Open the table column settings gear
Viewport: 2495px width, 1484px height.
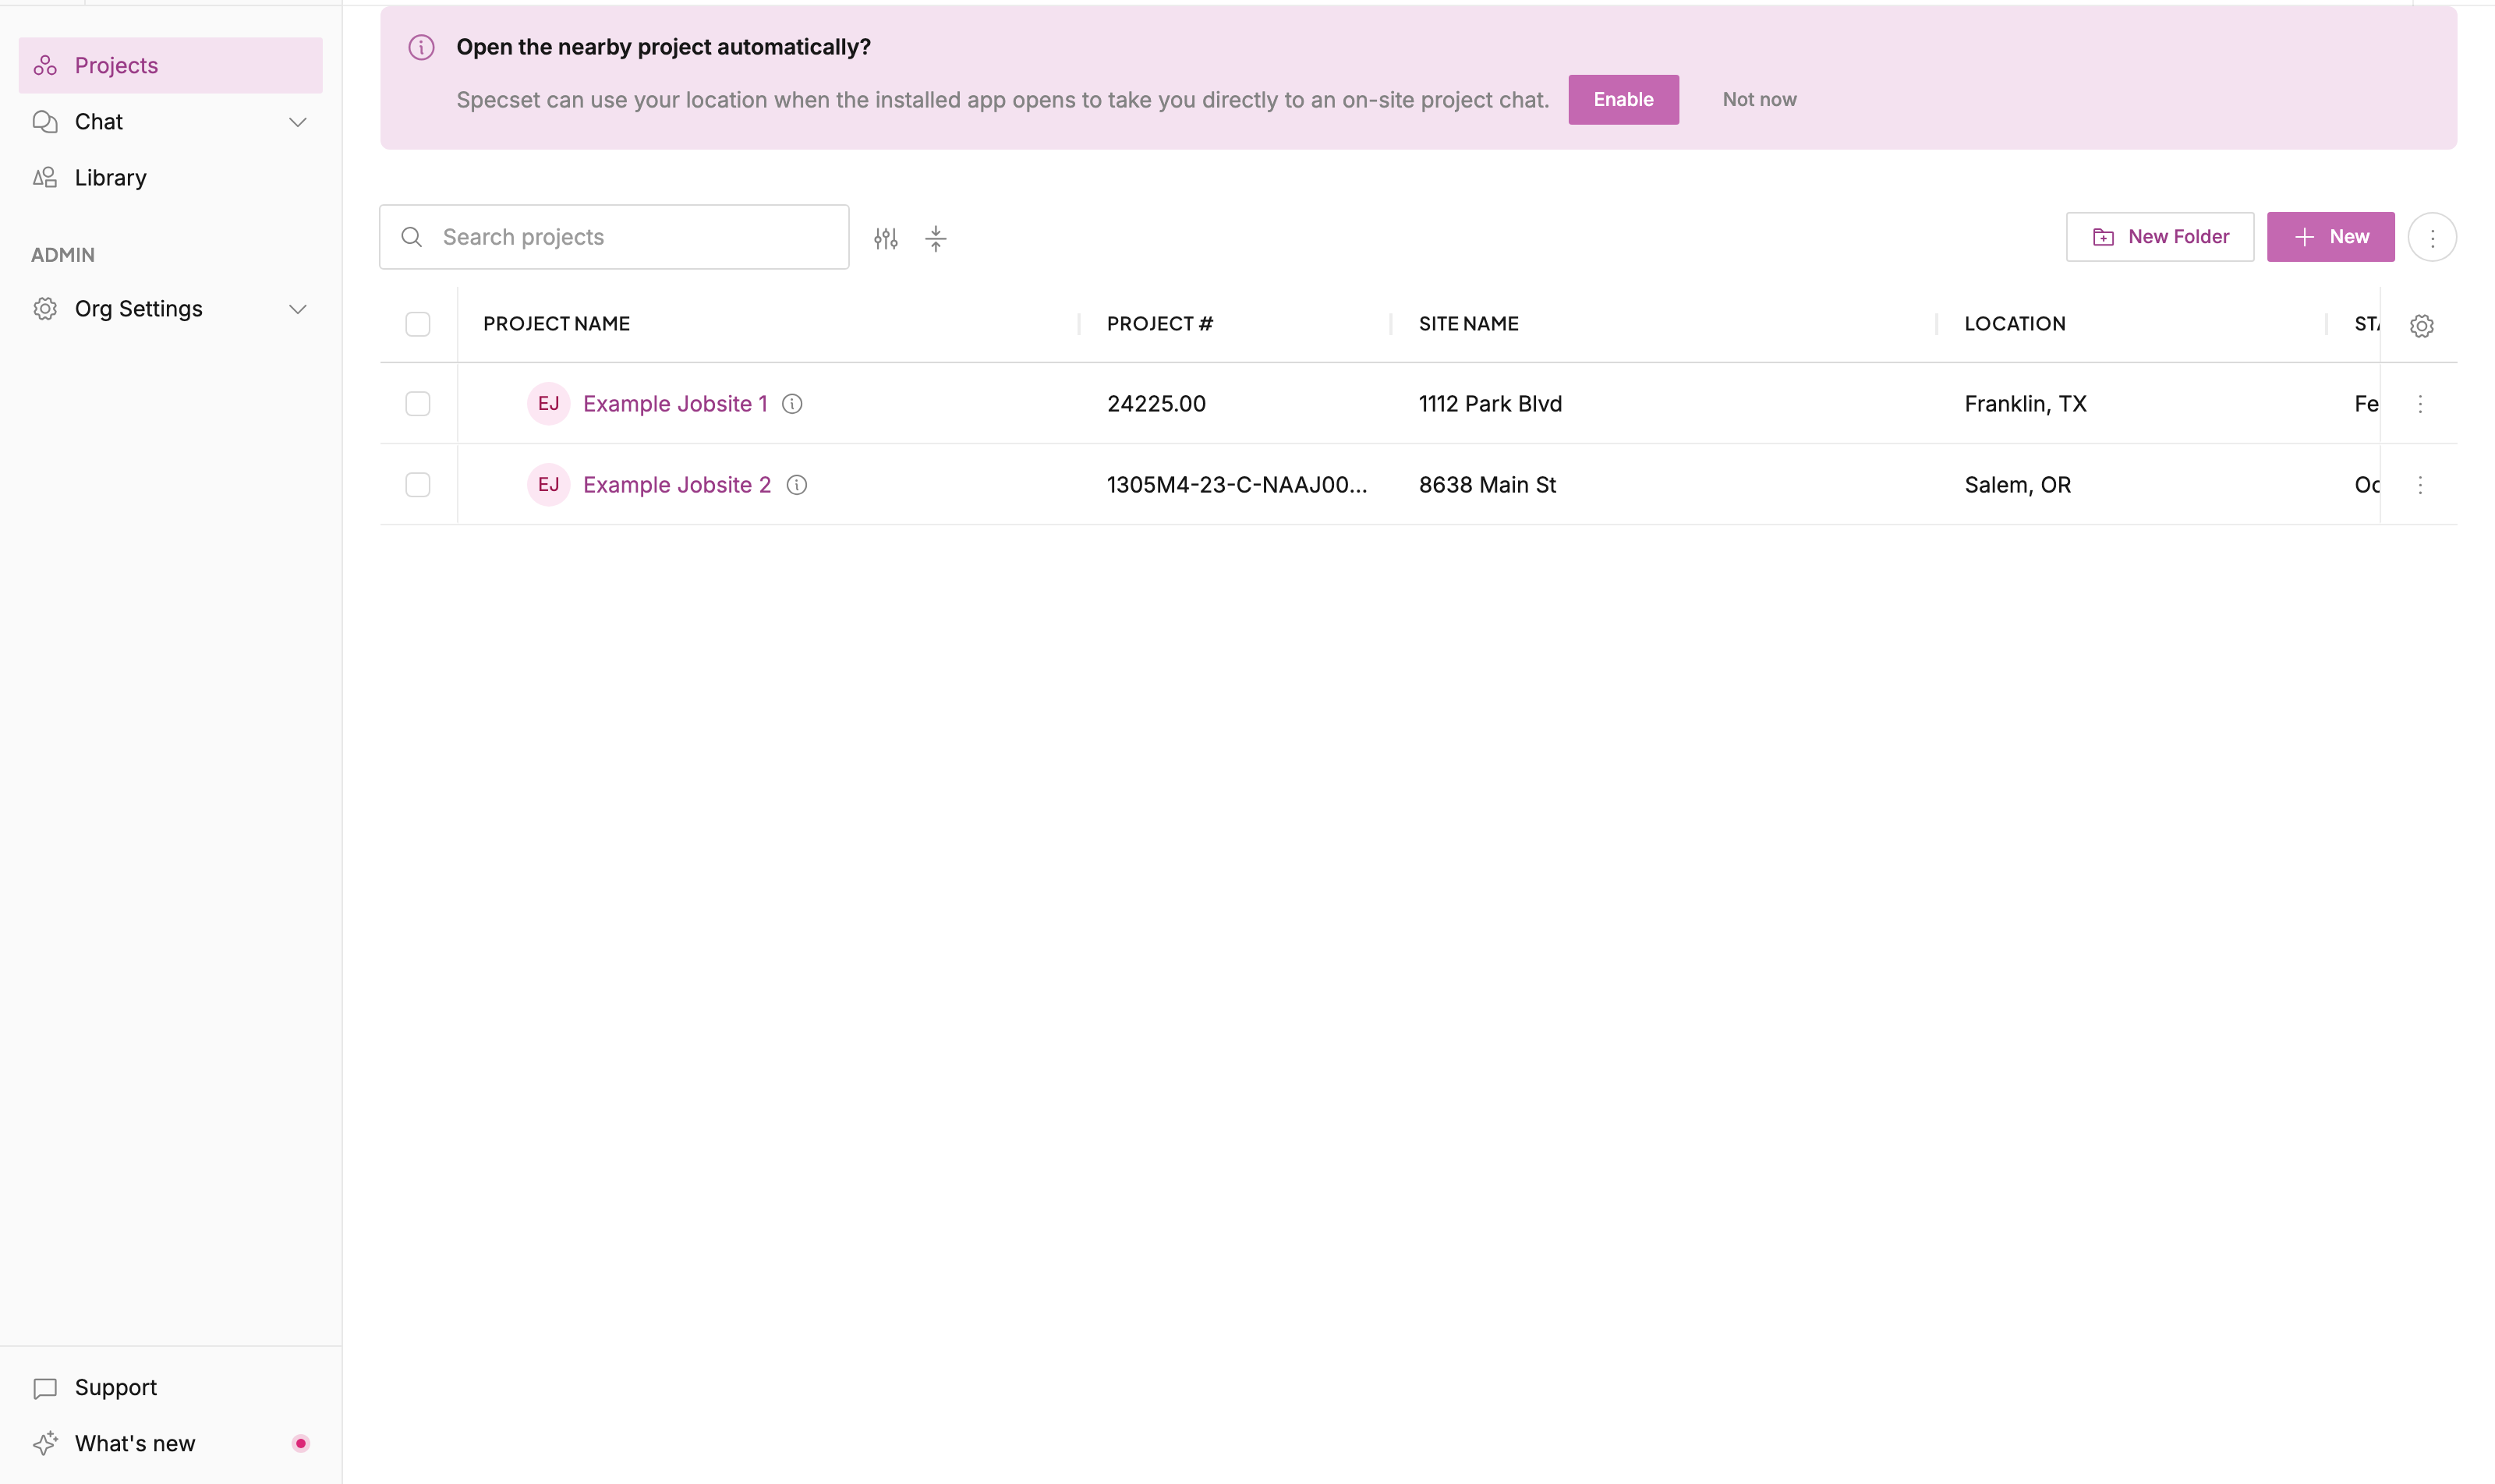coord(2421,325)
